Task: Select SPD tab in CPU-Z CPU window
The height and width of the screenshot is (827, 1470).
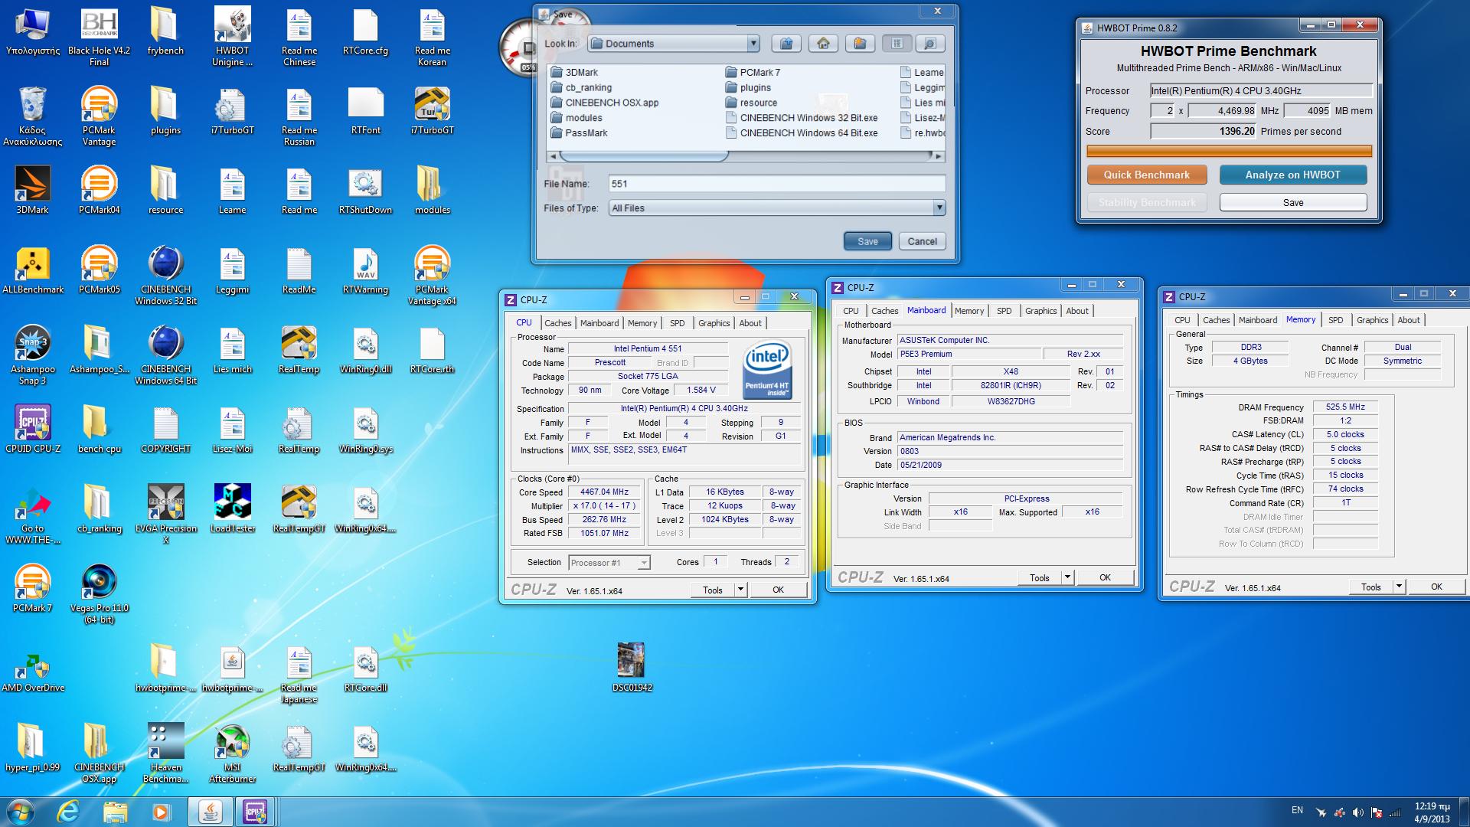Action: [677, 323]
